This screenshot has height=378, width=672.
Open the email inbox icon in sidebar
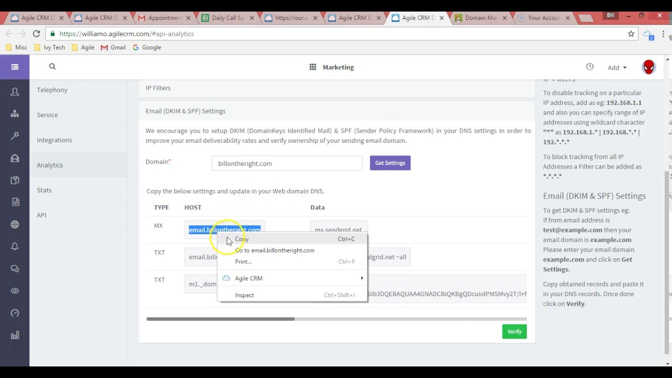coord(15,158)
